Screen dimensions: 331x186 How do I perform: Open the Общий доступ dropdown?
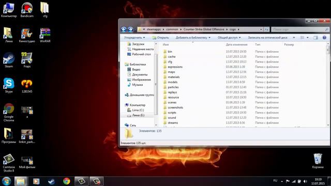(229, 38)
